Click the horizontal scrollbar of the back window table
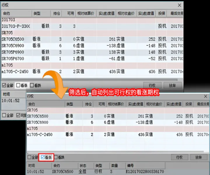The height and width of the screenshot is (175, 210). point(90,80)
